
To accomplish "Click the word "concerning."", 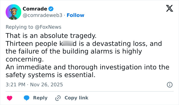I will click(x=25, y=59).
